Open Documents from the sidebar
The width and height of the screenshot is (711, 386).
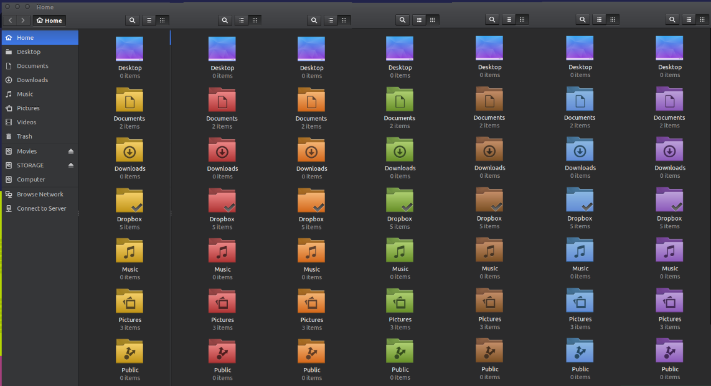(x=40, y=66)
